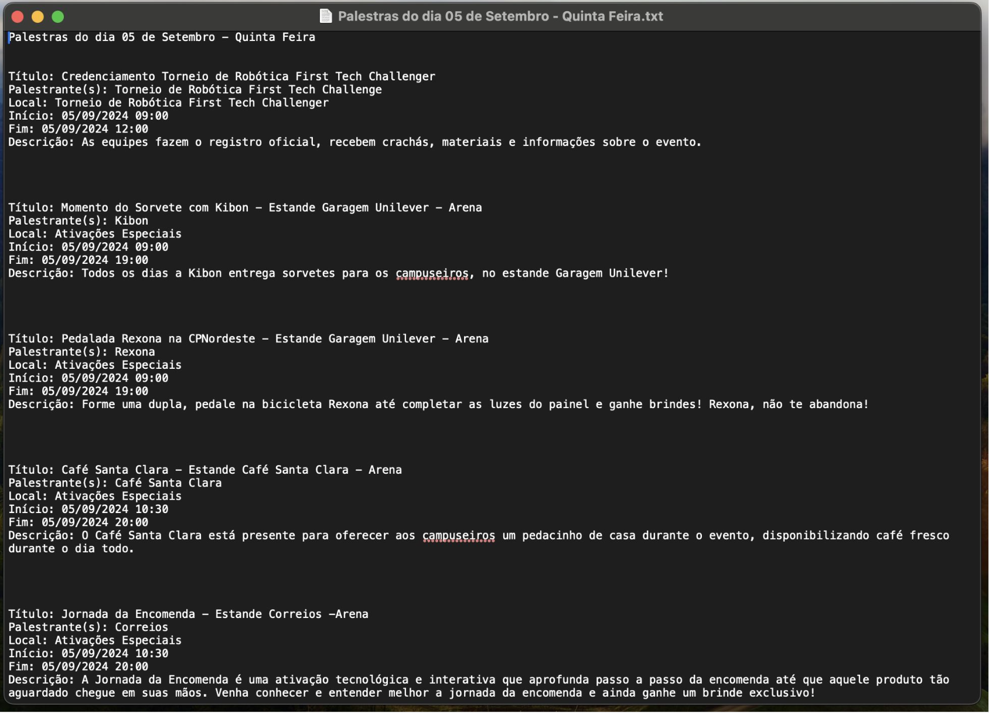
Task: Click the Início line of the Café Santa Clara entry
Action: 88,510
